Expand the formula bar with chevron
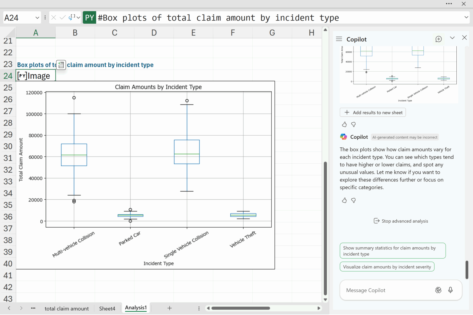This screenshot has height=315, width=473. point(466,18)
